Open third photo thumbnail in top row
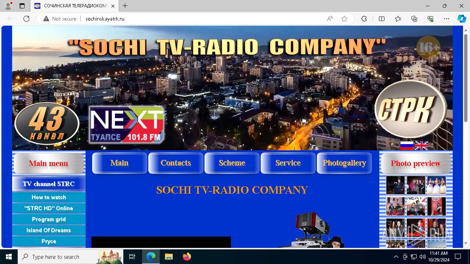Viewport: 470px width, 264px height. coord(437,185)
